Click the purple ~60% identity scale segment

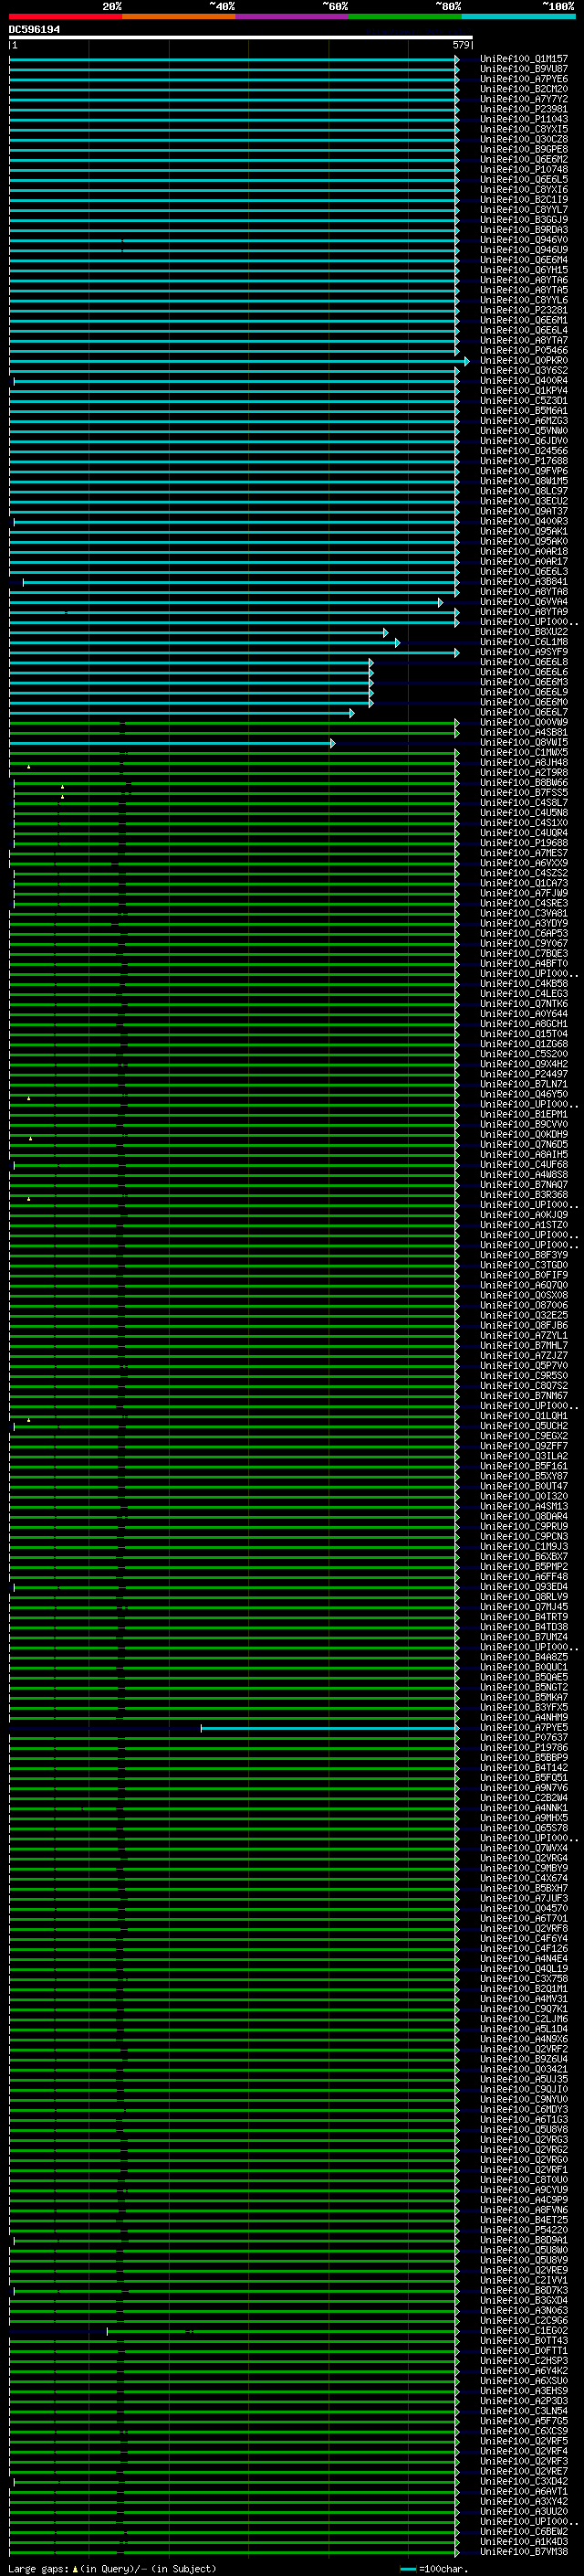[293, 17]
